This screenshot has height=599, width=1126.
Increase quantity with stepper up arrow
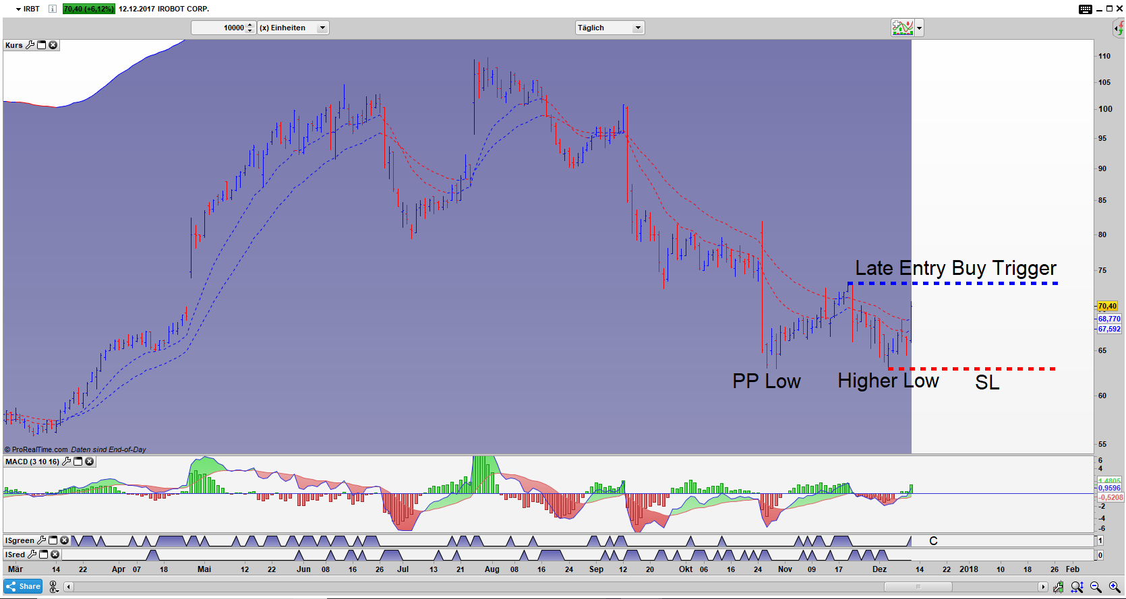click(x=250, y=24)
